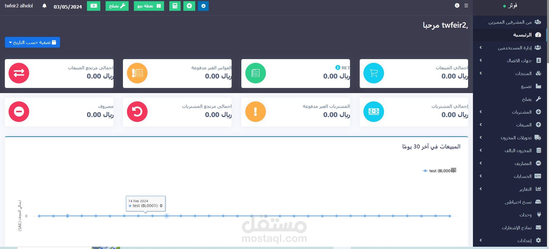Click the minus icon on مصروف card
The image size is (549, 249).
tap(19, 112)
